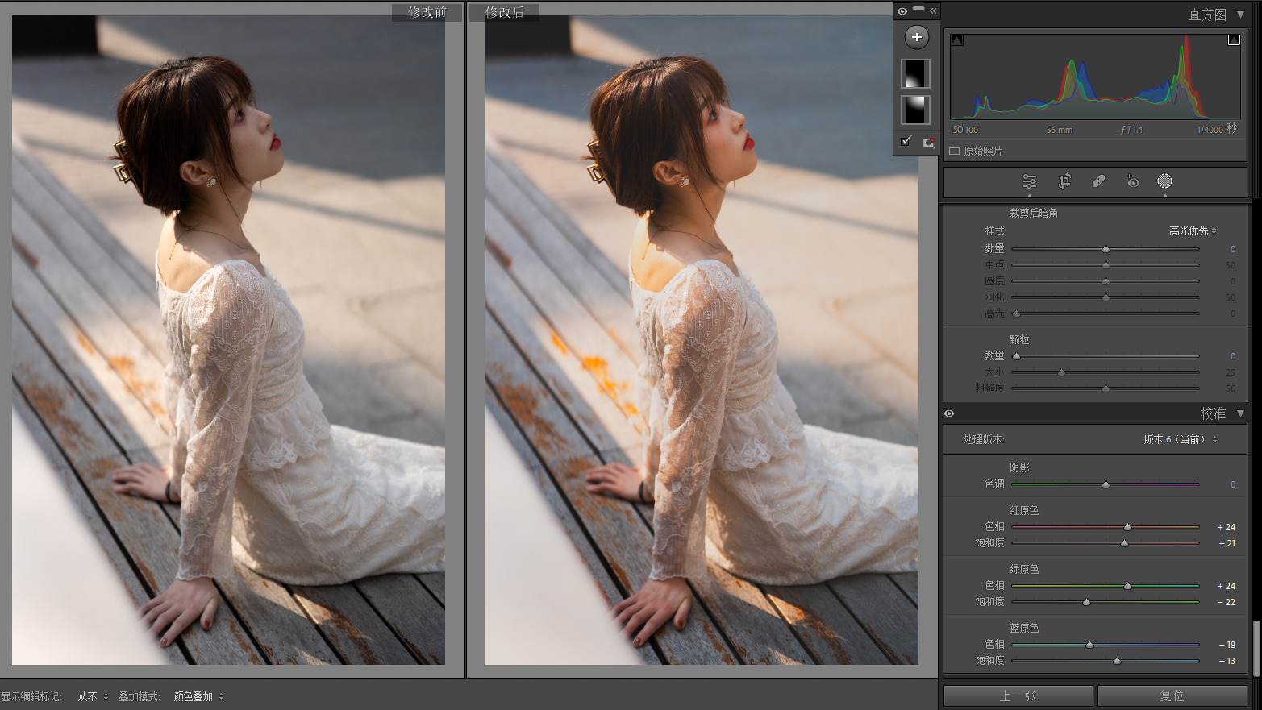Select the Crop overlay tool
The height and width of the screenshot is (710, 1262).
coord(1064,181)
